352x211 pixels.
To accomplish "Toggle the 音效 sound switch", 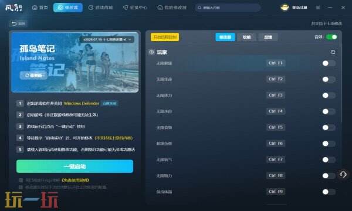I will (331, 37).
